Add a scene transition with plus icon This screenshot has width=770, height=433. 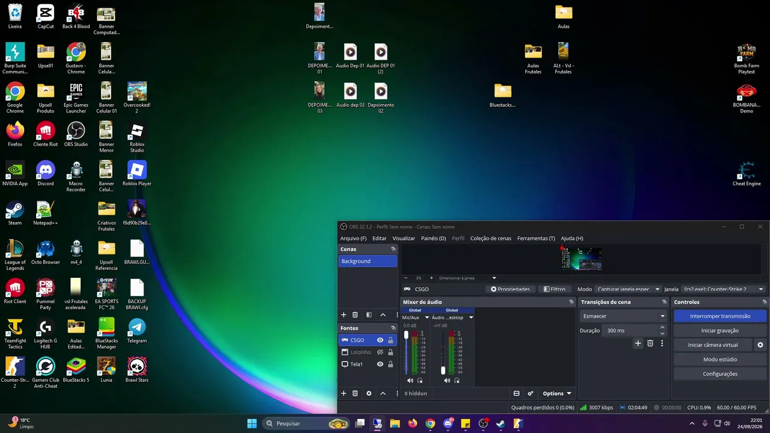(638, 343)
